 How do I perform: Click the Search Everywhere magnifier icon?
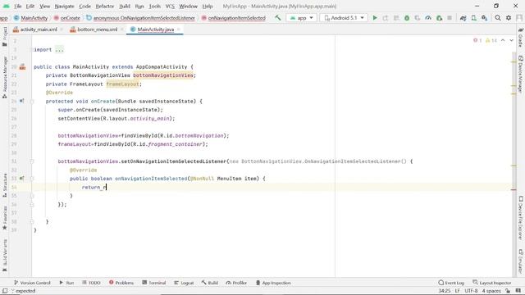pos(498,18)
